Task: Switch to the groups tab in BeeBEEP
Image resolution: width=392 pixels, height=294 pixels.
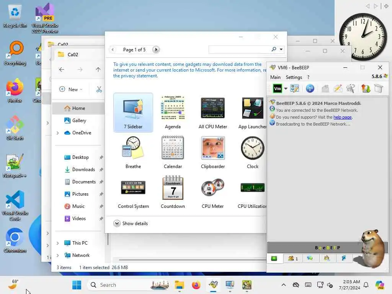Action: pyautogui.click(x=327, y=258)
